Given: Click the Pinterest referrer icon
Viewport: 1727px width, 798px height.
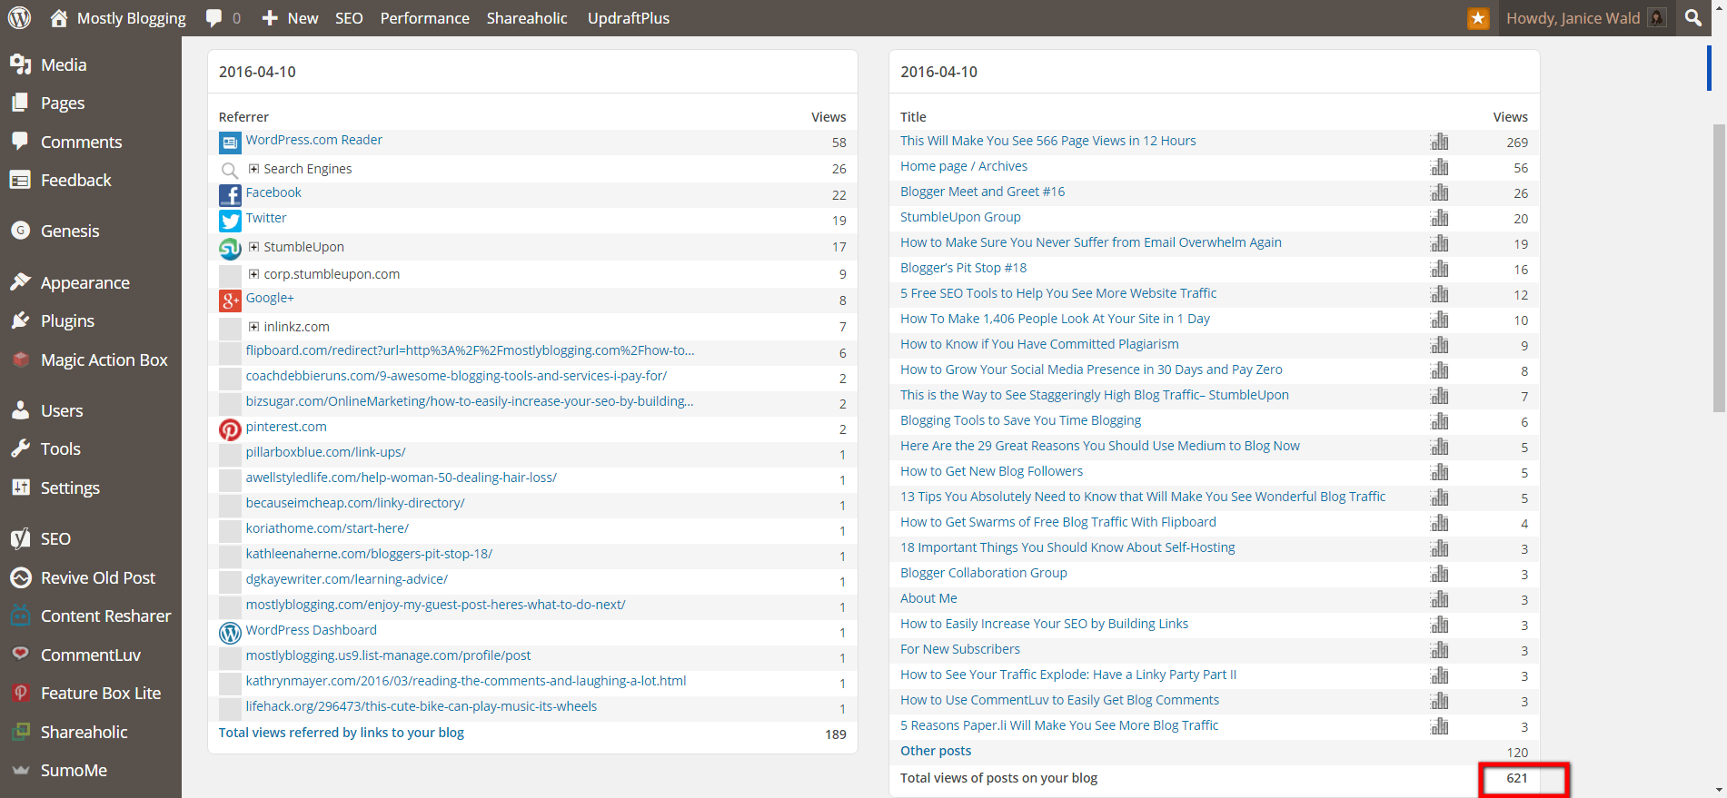Looking at the screenshot, I should [230, 429].
